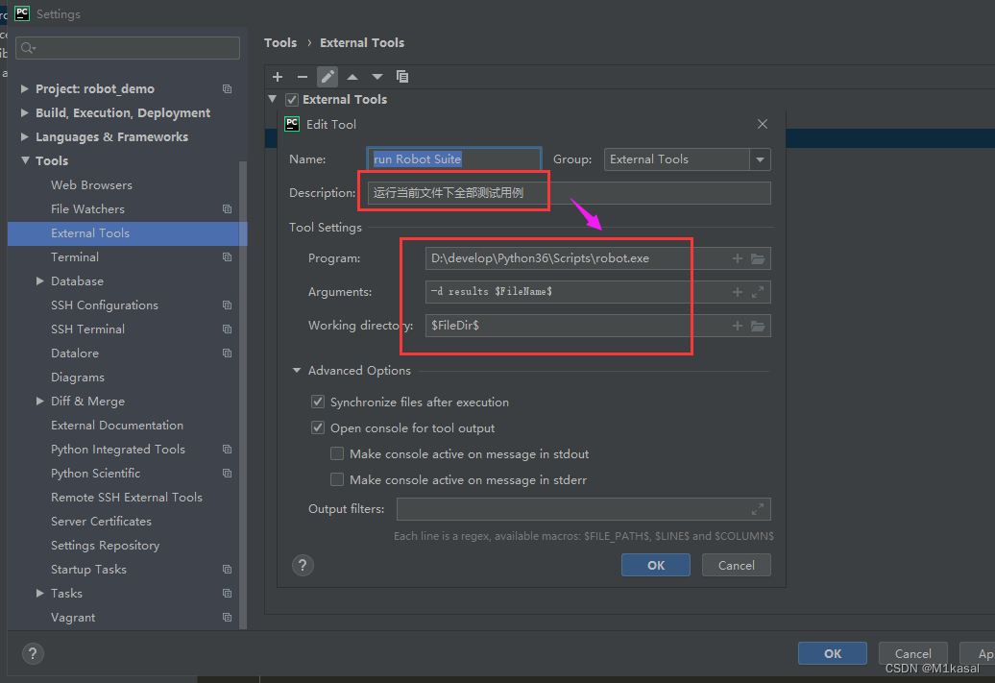995x683 pixels.
Task: Open SSH Terminal settings
Action: tap(87, 329)
